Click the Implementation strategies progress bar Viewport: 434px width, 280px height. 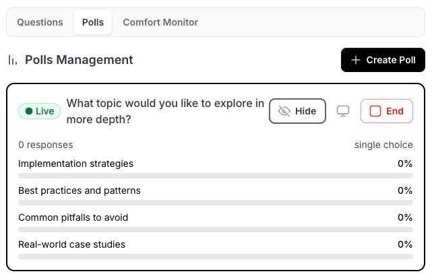pyautogui.click(x=216, y=176)
